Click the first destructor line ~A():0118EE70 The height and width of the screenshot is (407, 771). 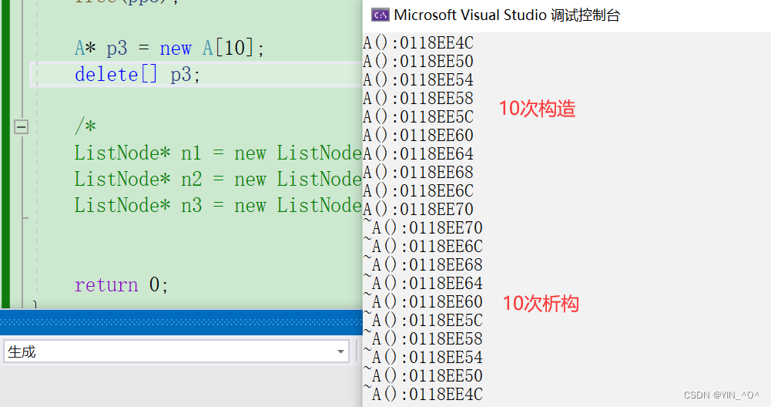click(423, 227)
